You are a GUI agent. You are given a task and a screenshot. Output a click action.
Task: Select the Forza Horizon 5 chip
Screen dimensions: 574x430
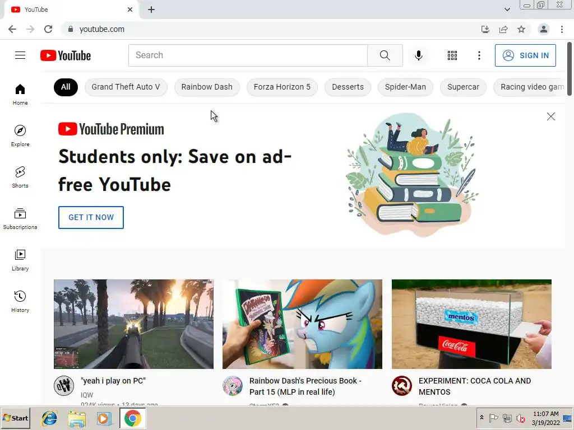tap(282, 87)
